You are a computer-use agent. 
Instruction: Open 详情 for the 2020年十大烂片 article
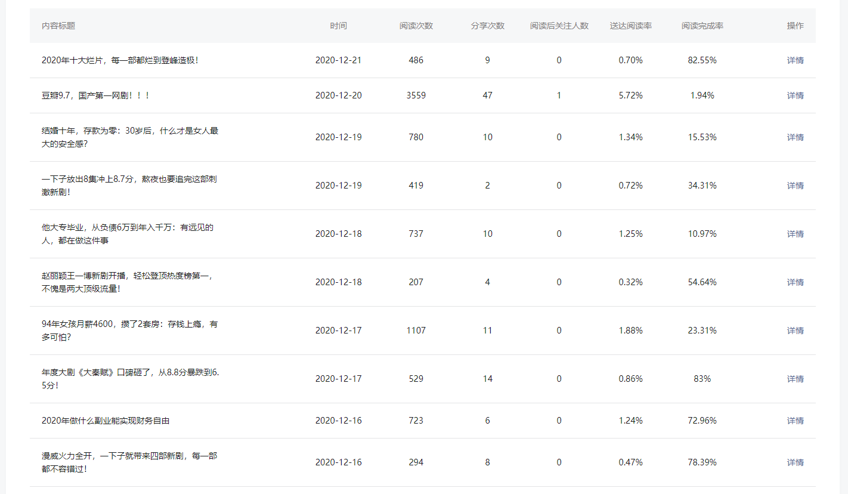[795, 60]
